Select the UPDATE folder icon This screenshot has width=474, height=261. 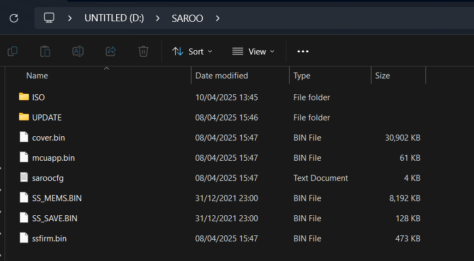(x=23, y=118)
